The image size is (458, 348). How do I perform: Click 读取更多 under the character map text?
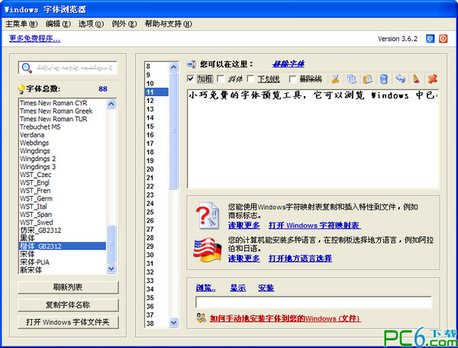244,225
